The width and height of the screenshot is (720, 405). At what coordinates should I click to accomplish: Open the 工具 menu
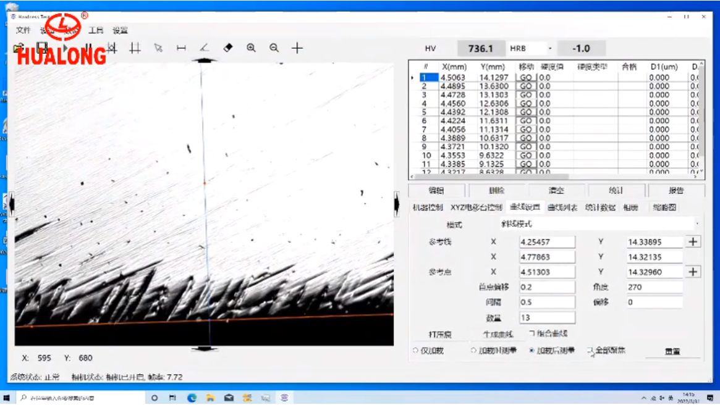96,30
